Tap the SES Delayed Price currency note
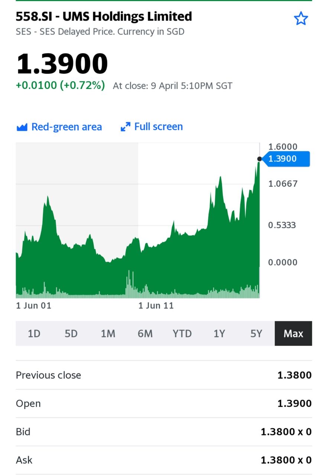Image resolution: width=327 pixels, height=475 pixels. click(100, 32)
